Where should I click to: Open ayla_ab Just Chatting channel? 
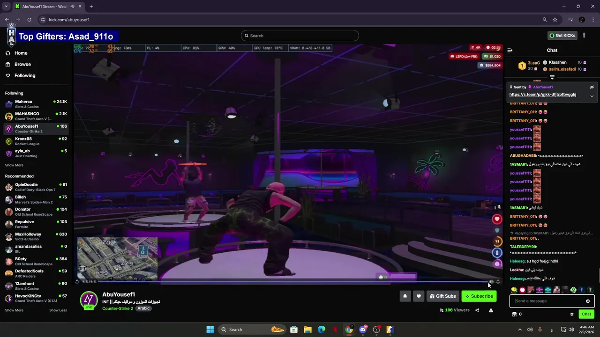pyautogui.click(x=36, y=153)
